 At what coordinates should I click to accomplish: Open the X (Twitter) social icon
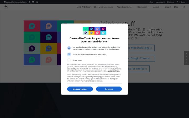coord(37,2)
